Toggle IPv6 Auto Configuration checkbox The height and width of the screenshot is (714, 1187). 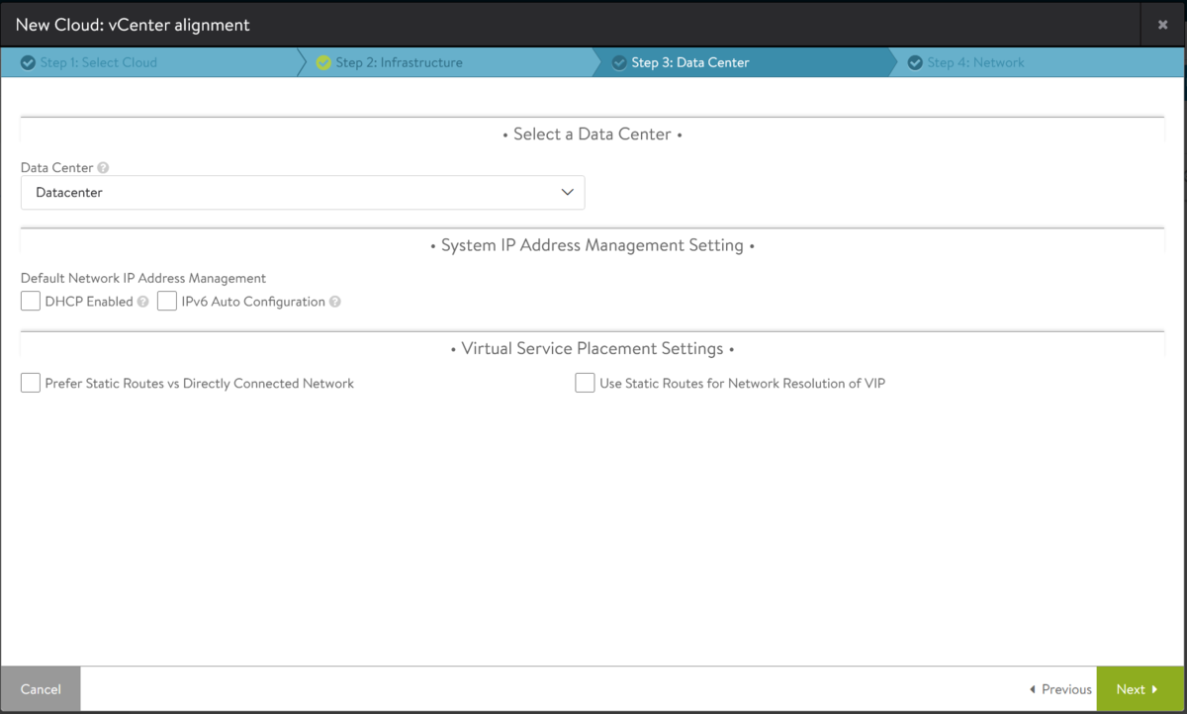tap(167, 301)
